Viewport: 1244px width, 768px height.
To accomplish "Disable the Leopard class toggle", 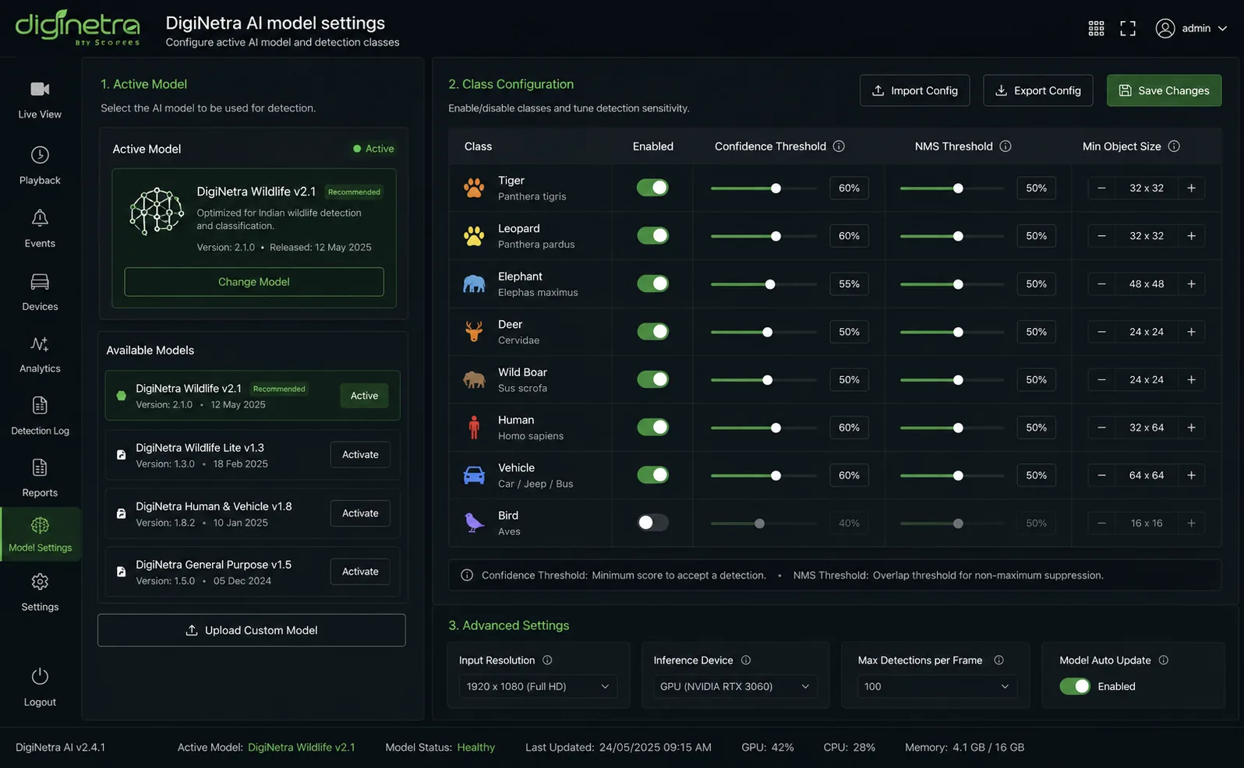I will click(x=652, y=236).
